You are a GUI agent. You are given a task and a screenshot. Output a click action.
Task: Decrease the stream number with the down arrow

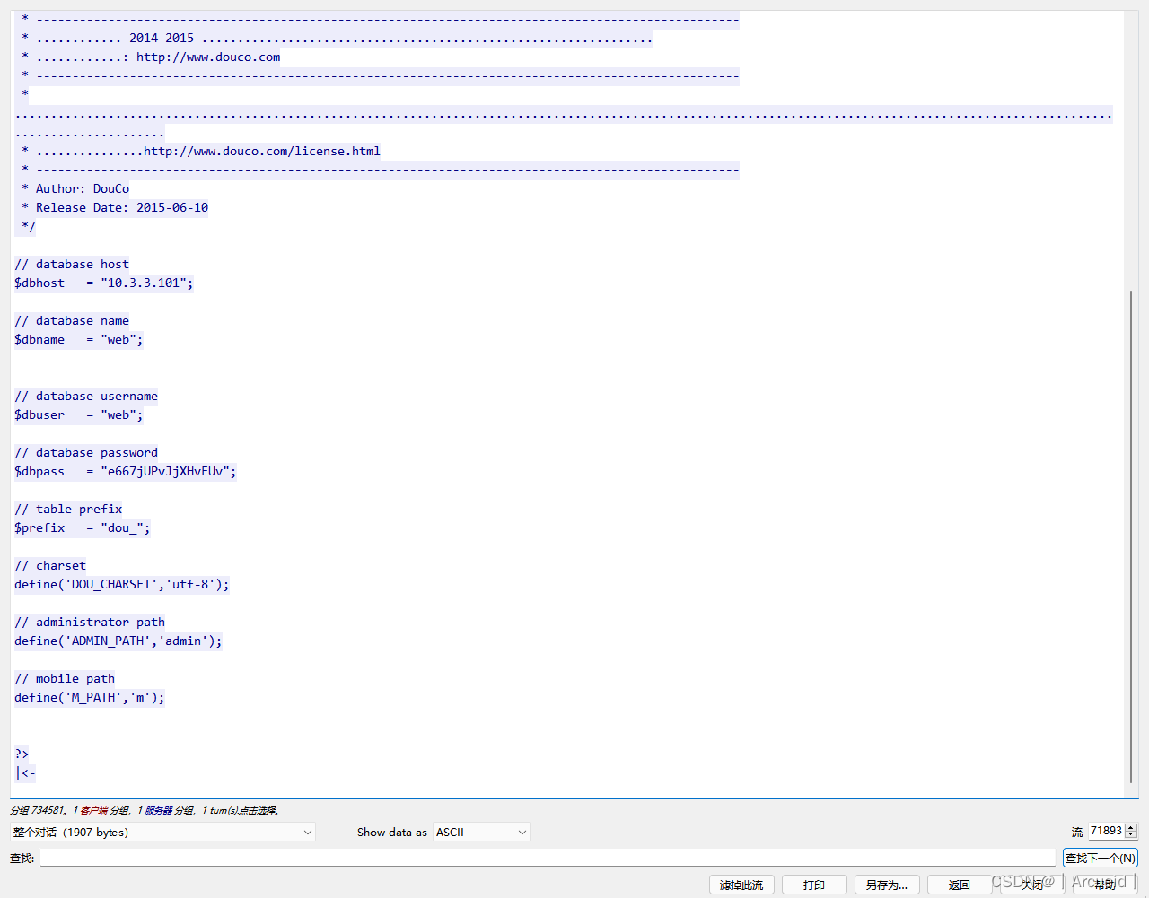(1131, 836)
